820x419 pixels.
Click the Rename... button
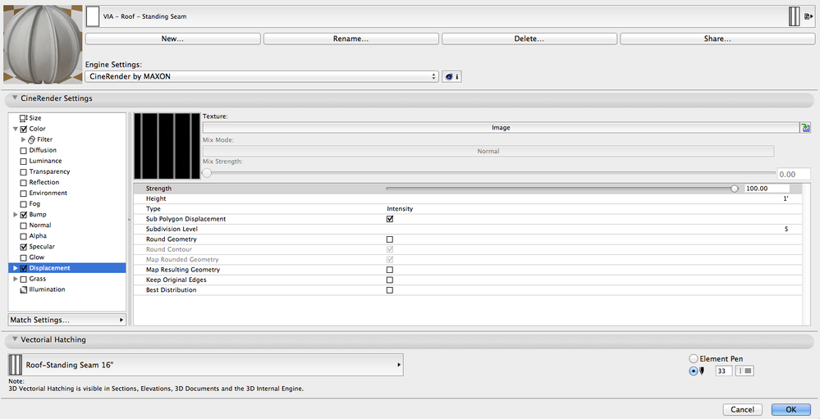[x=351, y=39]
